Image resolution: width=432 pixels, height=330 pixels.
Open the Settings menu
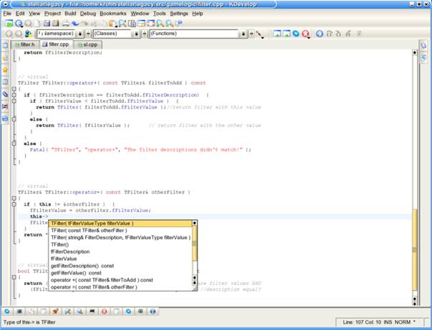point(179,14)
